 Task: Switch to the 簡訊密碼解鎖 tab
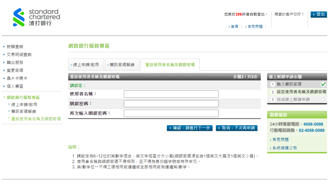coord(122,65)
